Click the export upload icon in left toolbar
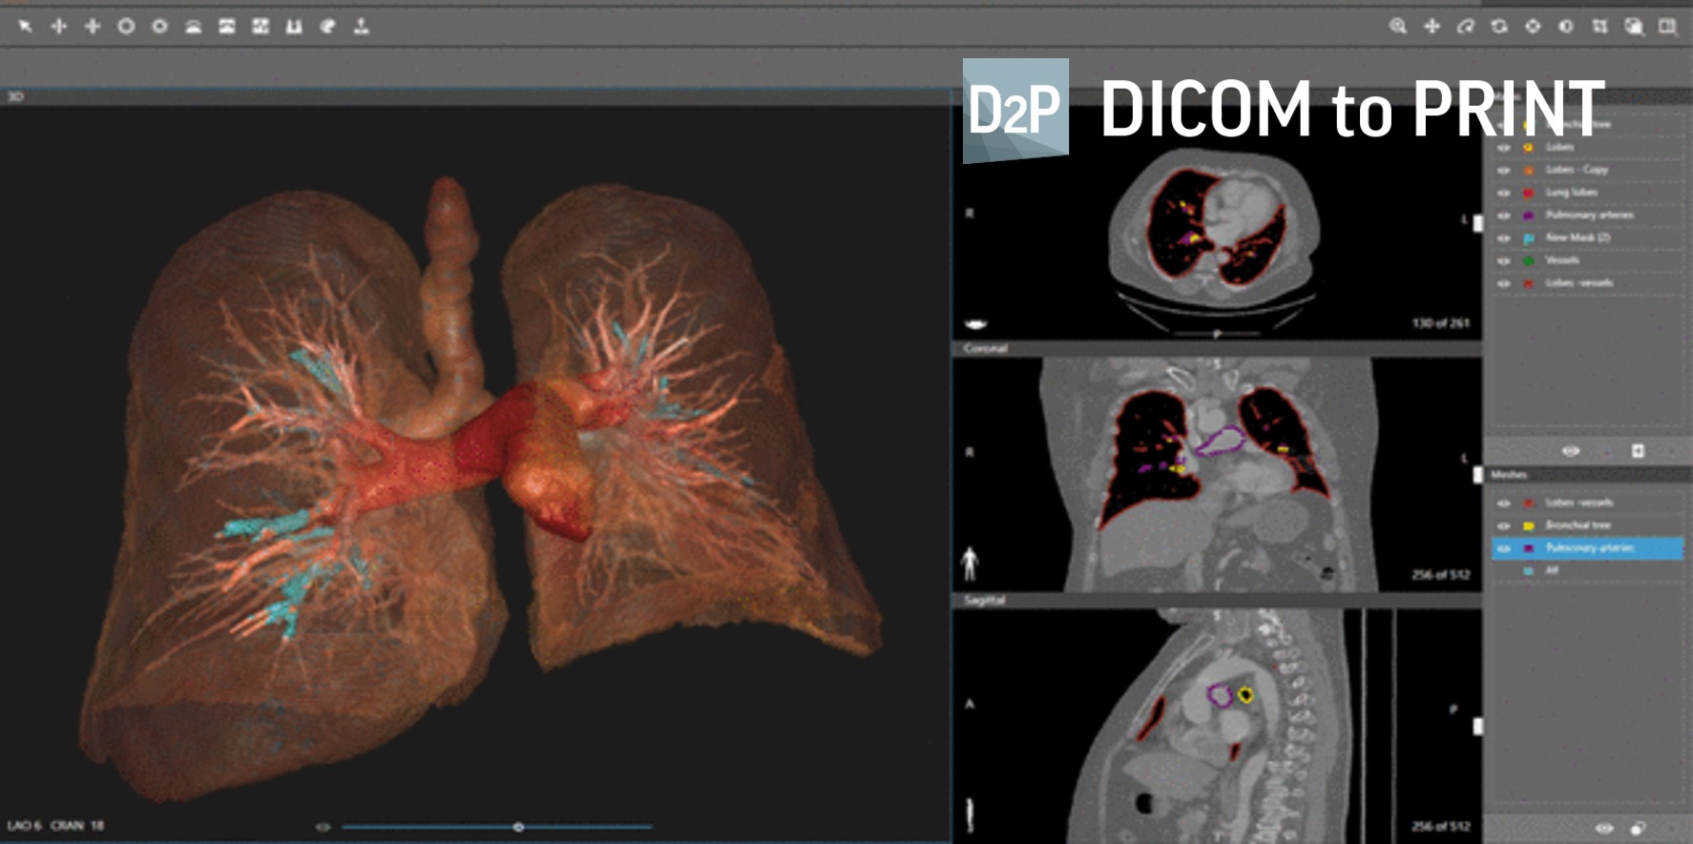The image size is (1693, 844). (x=361, y=27)
